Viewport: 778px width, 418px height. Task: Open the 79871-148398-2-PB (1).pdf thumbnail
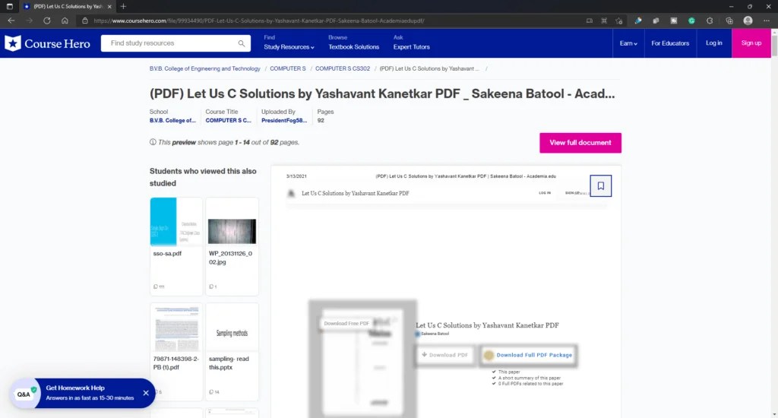click(176, 328)
